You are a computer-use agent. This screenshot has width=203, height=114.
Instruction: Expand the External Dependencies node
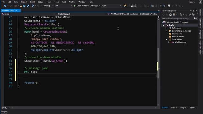pyautogui.click(x=166, y=31)
